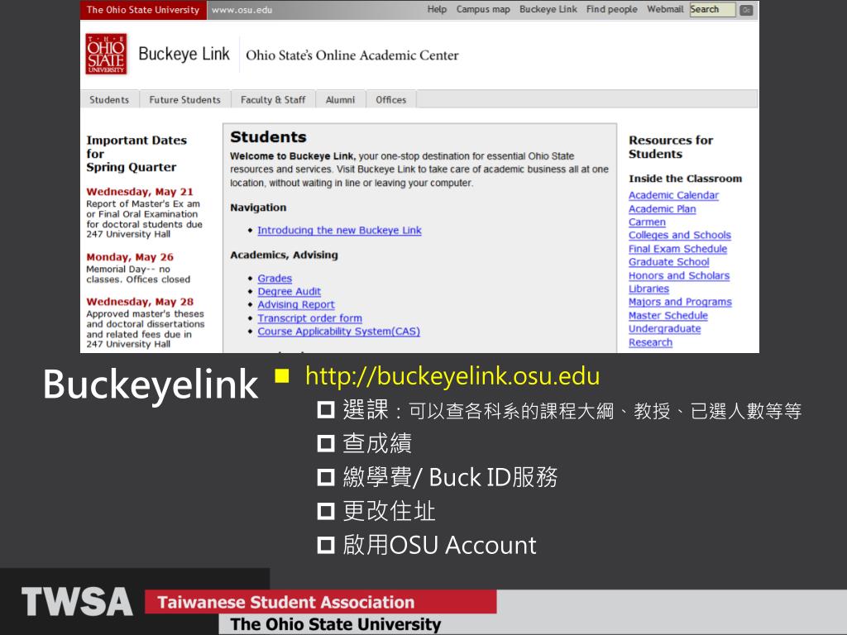Click the Ohio State University logo
Viewport: 847px width, 635px height.
pyautogui.click(x=106, y=54)
